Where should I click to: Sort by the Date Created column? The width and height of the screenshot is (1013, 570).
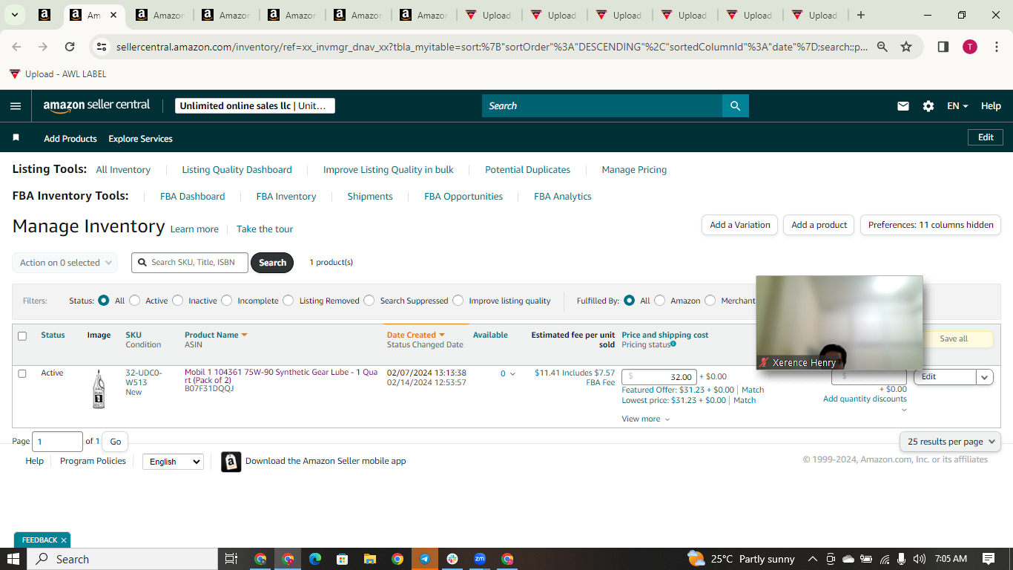pyautogui.click(x=415, y=335)
